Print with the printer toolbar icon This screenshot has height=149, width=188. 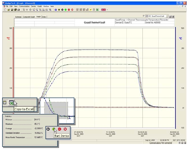[x=19, y=10]
